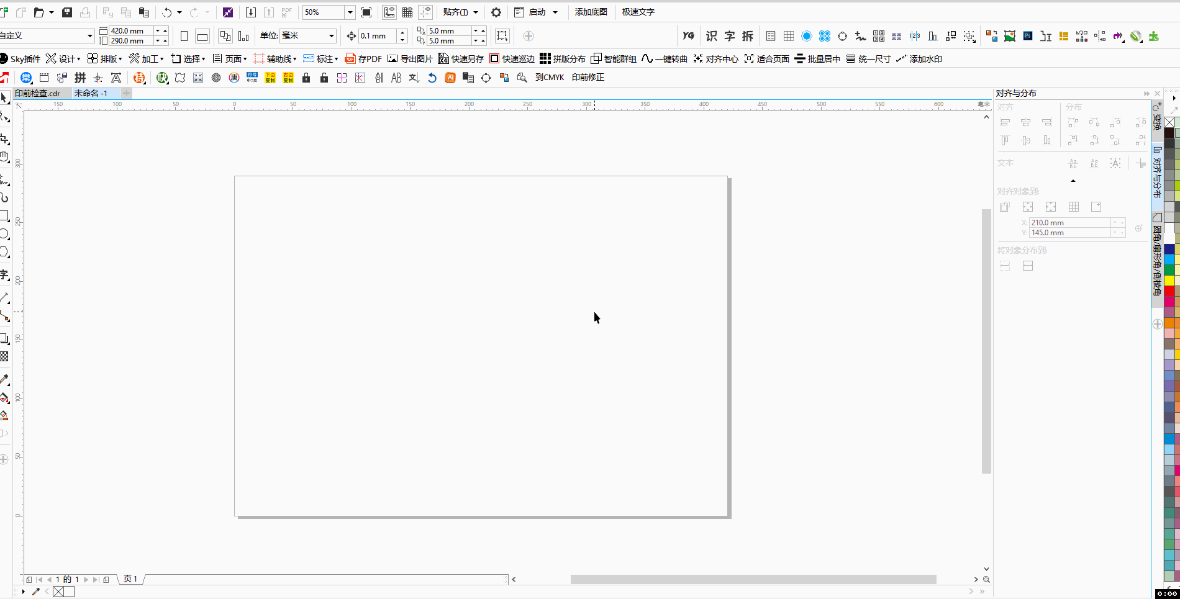This screenshot has height=599, width=1180.
Task: Toggle the show grid button
Action: [407, 12]
